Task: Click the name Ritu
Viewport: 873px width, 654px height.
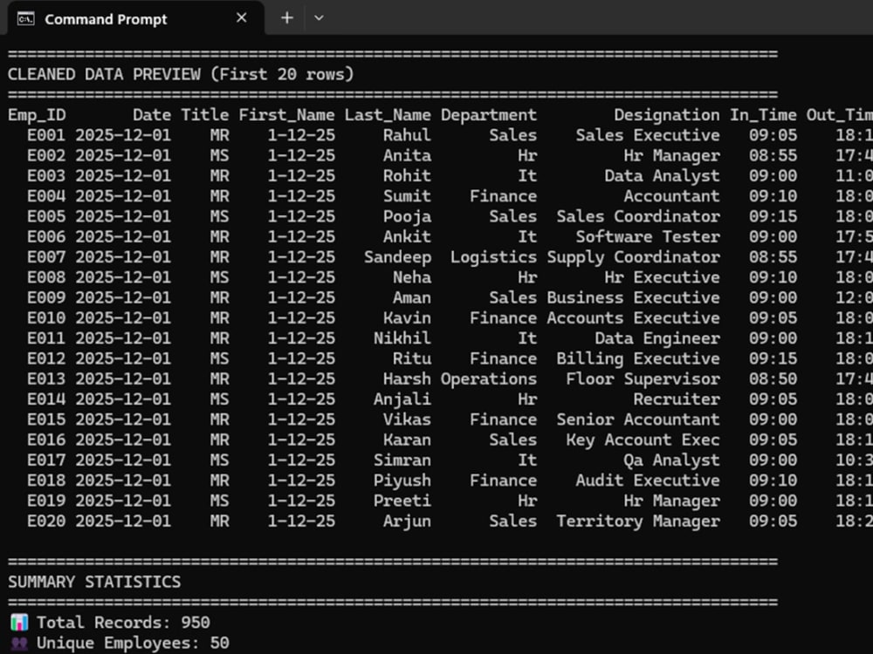Action: (x=412, y=358)
